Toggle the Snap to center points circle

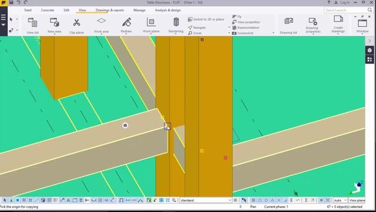coord(266,200)
